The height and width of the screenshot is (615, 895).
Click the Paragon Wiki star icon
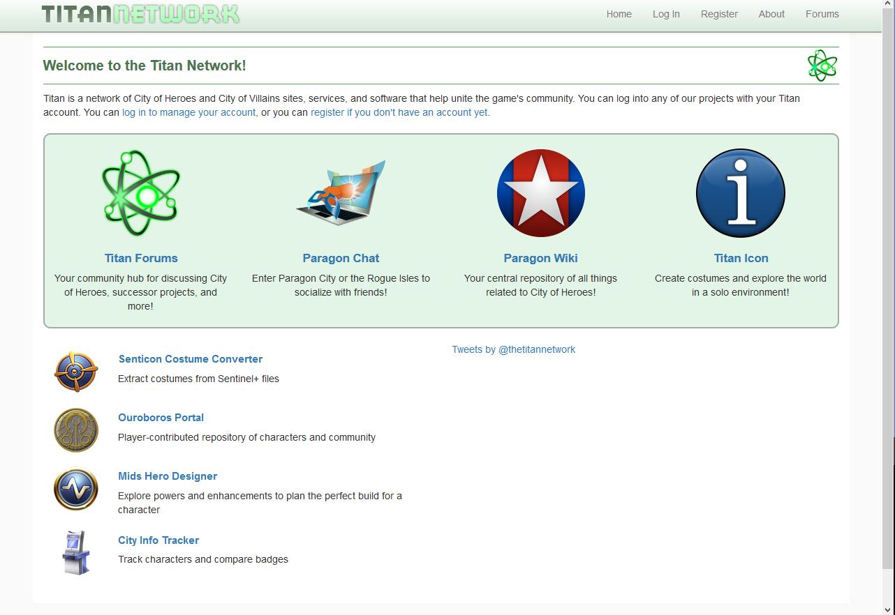tap(541, 193)
